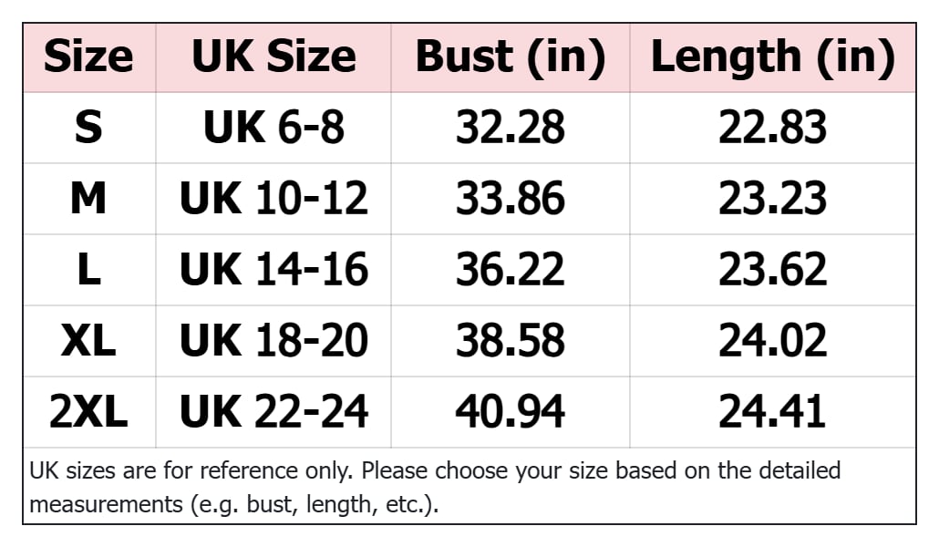Screen dimensions: 939x547
Task: Select the M size cell
Action: click(x=88, y=199)
